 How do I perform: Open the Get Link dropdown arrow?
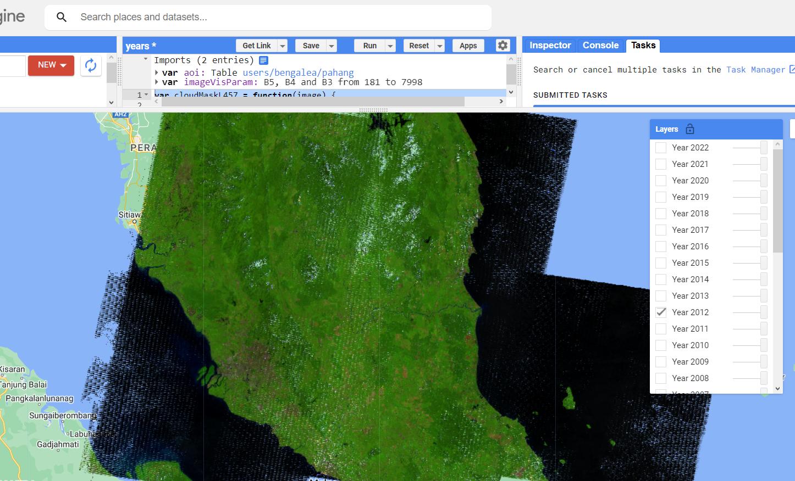tap(283, 46)
